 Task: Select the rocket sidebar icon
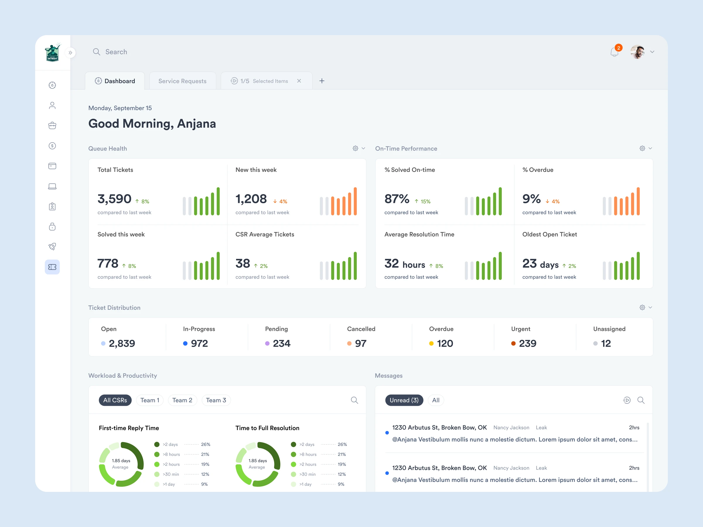(x=52, y=247)
